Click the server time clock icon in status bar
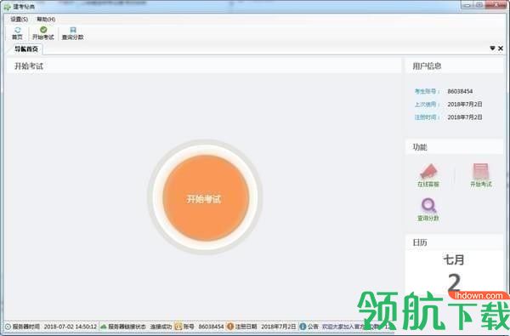Screen dimensions: 510x336 tap(8, 327)
